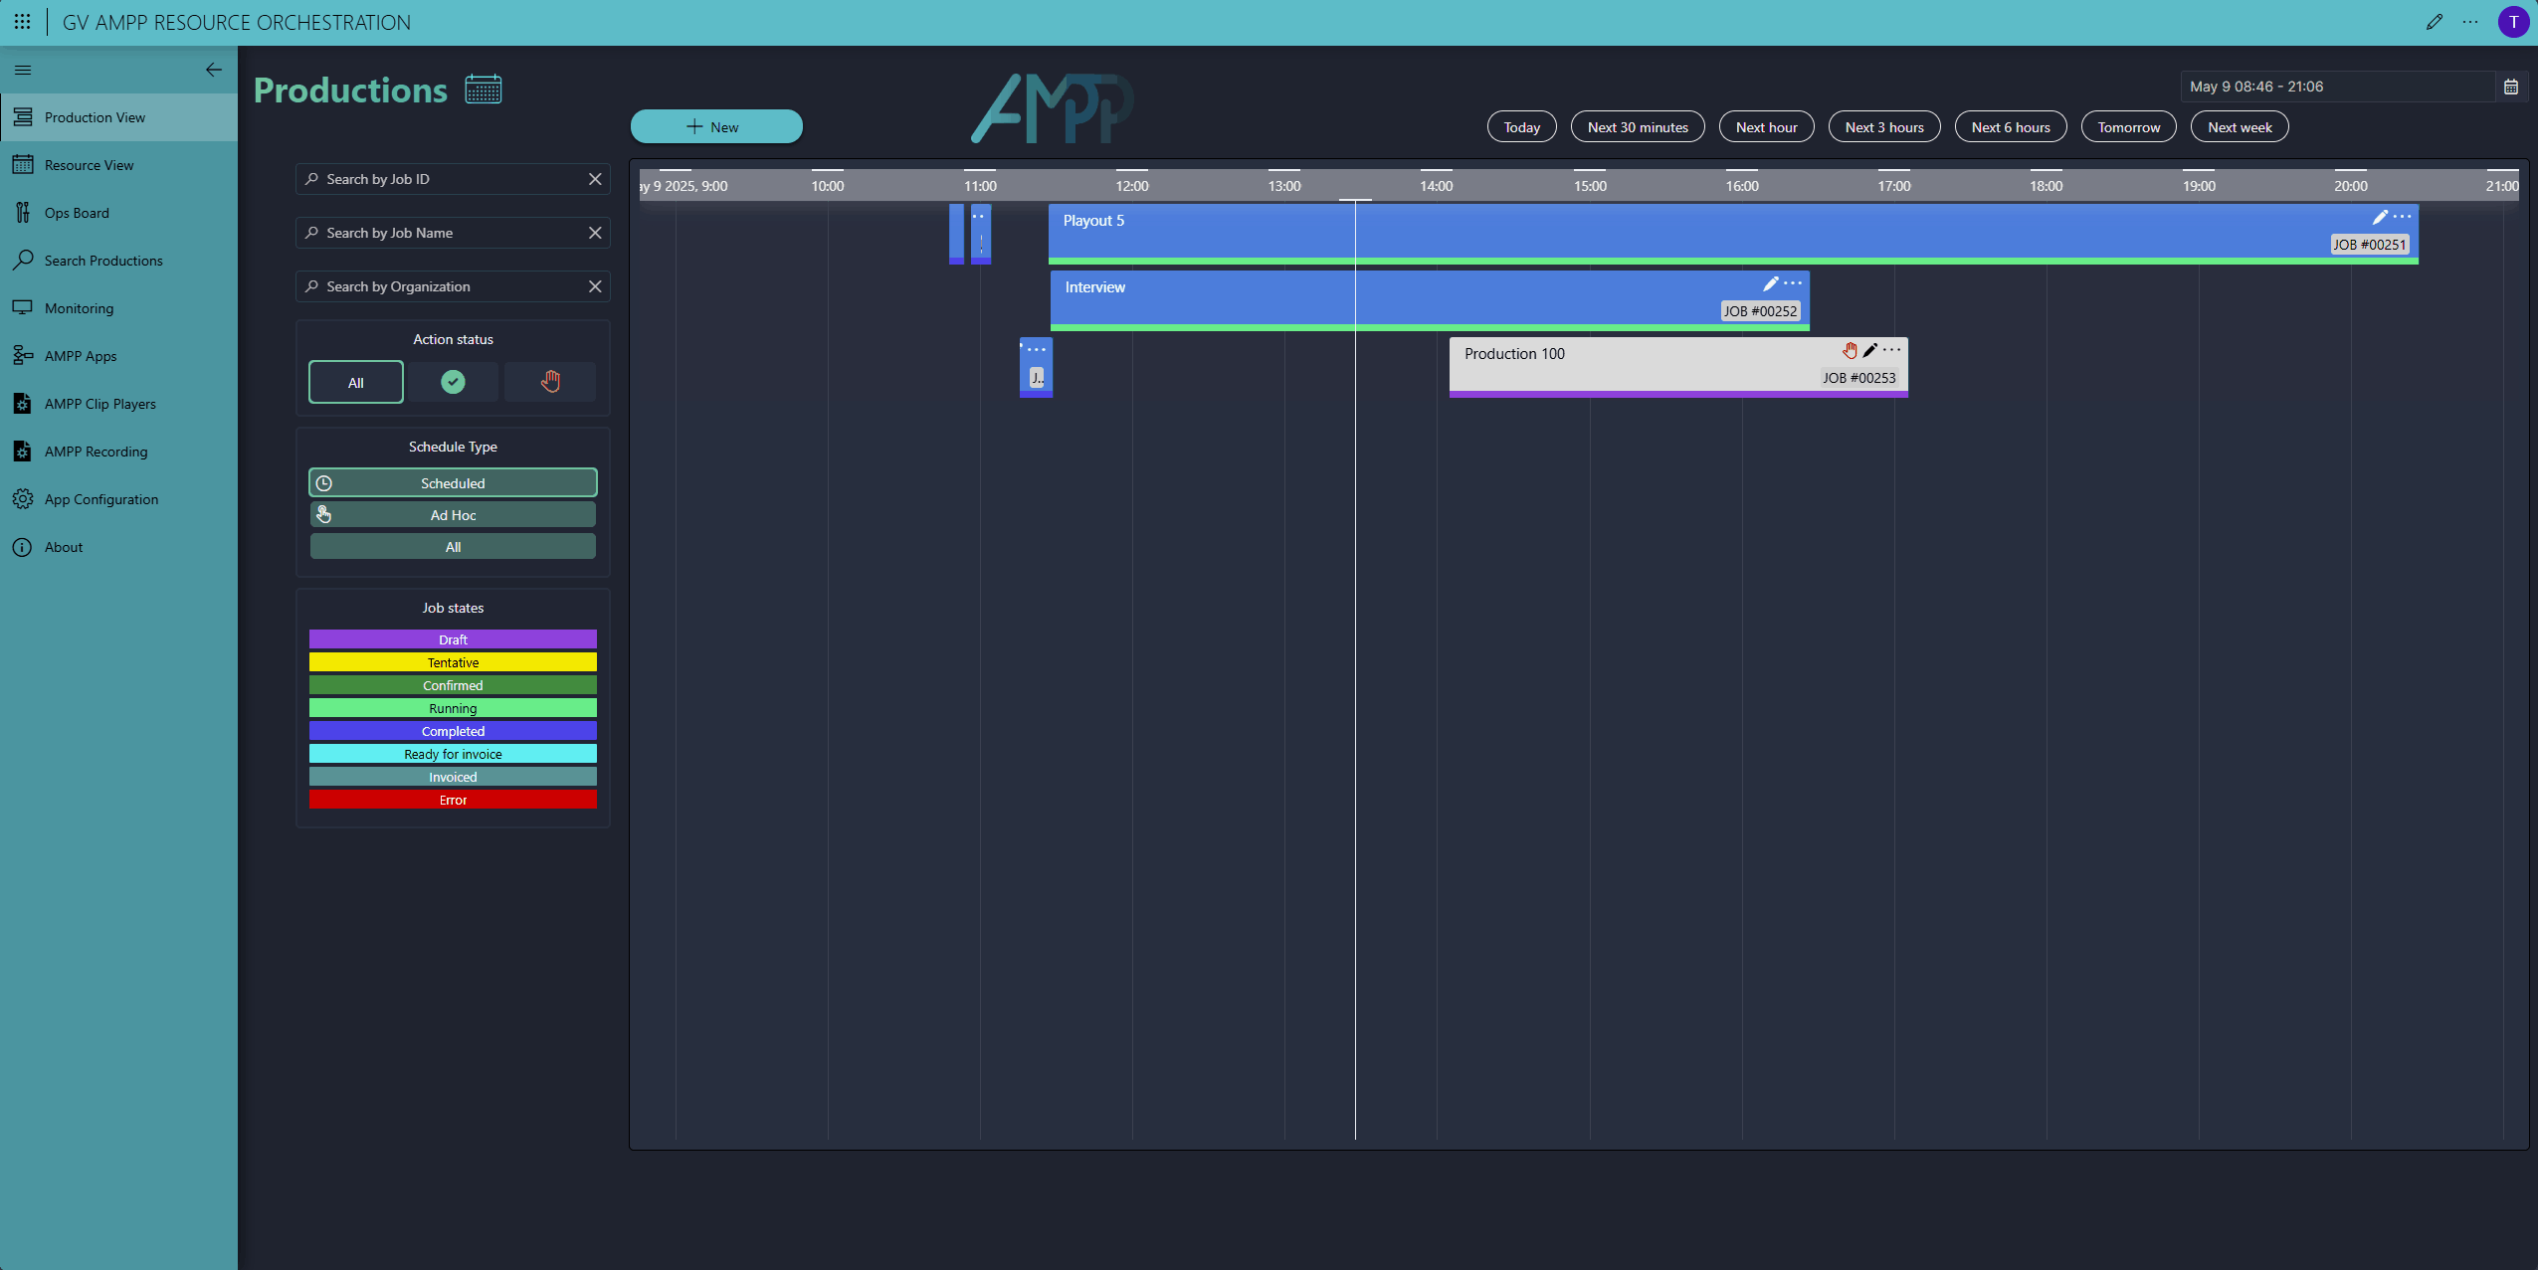This screenshot has width=2538, height=1270.
Task: Open the user avatar T
Action: click(2513, 22)
